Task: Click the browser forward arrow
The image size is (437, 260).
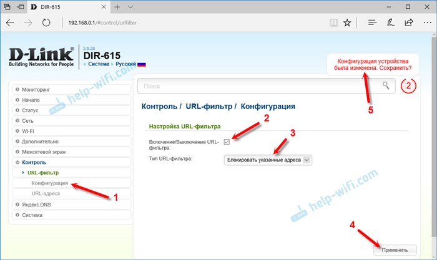Action: 28,22
